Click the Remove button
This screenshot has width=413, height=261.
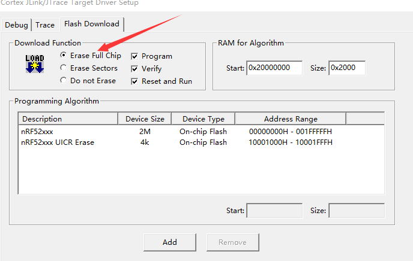[232, 242]
